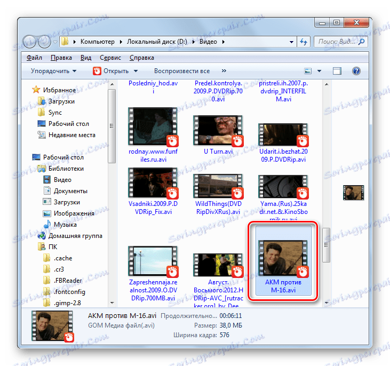Image resolution: width=390 pixels, height=366 pixels.
Task: Open the Упорядочить dropdown
Action: tap(53, 71)
